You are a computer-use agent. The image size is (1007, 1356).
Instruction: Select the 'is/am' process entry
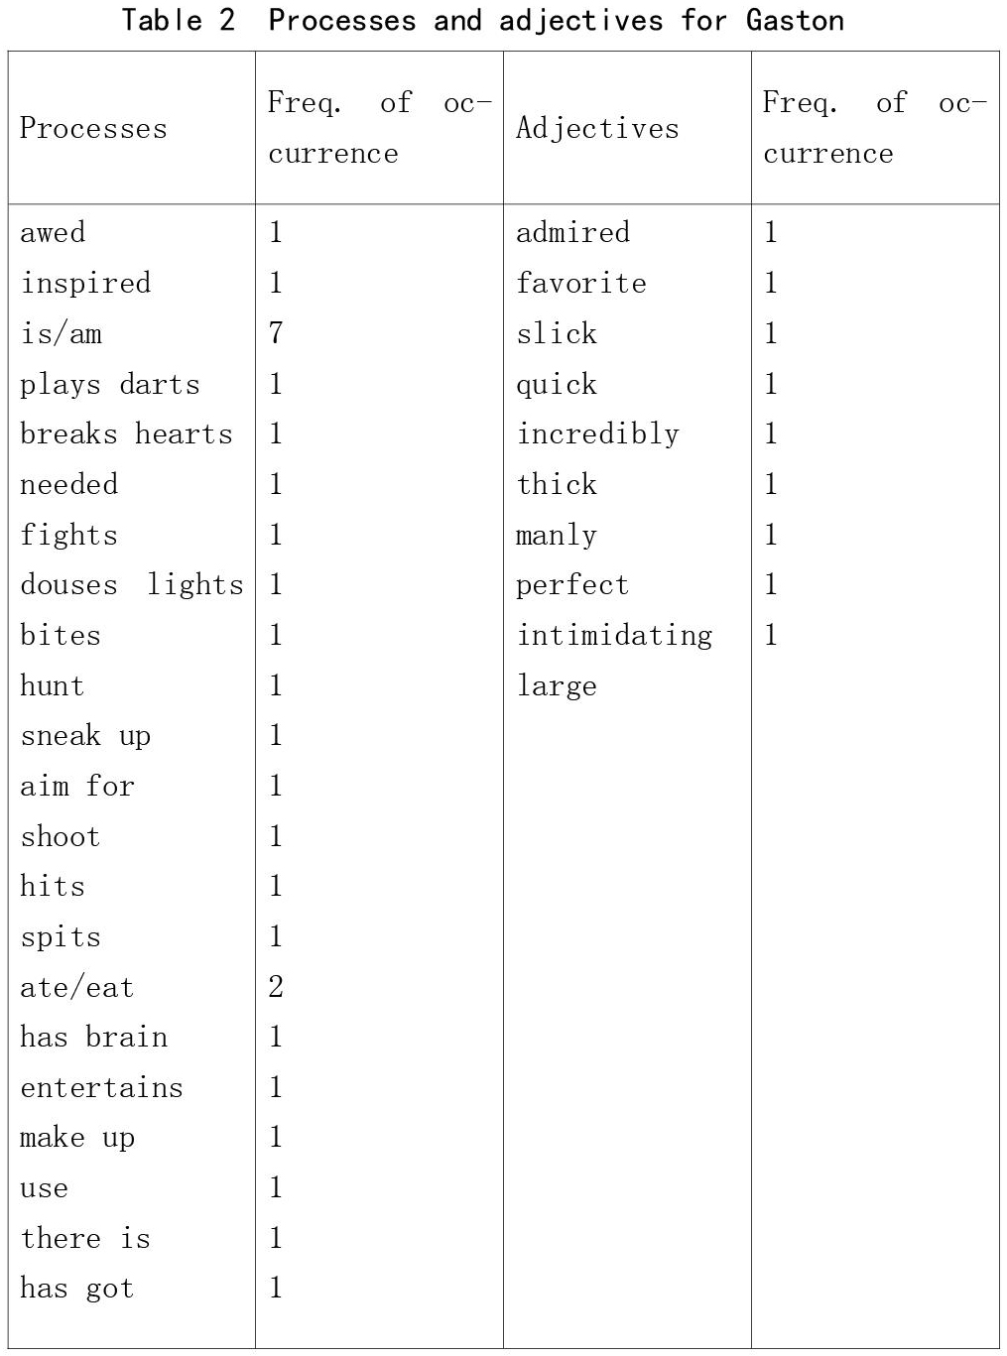click(61, 333)
